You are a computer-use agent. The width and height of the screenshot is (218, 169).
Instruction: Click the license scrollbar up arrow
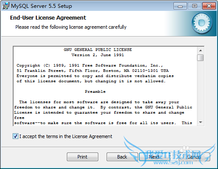[201, 51]
